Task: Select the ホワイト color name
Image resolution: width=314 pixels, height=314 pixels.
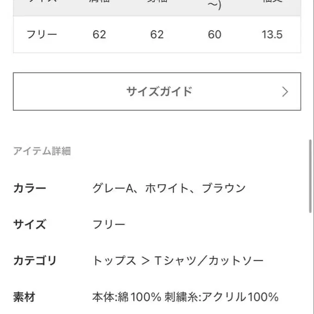Action: coord(167,188)
